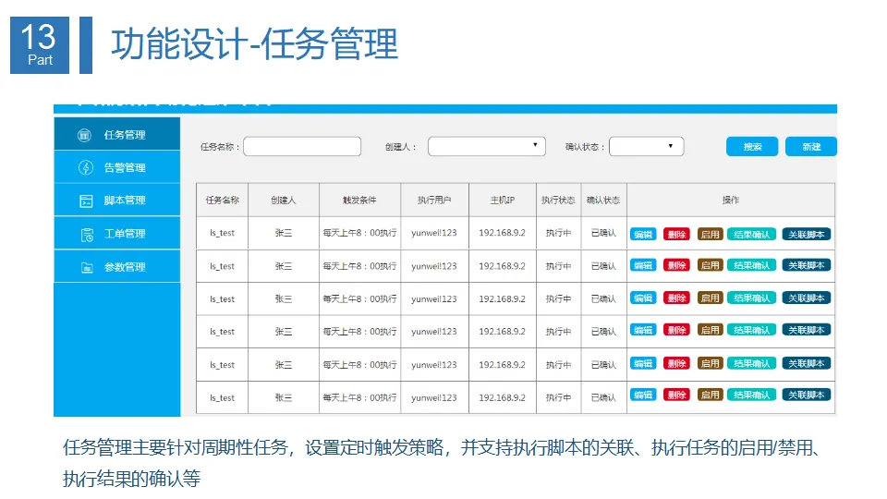887x499 pixels.
Task: Click the 参数管理 folder icon
Action: (x=87, y=268)
